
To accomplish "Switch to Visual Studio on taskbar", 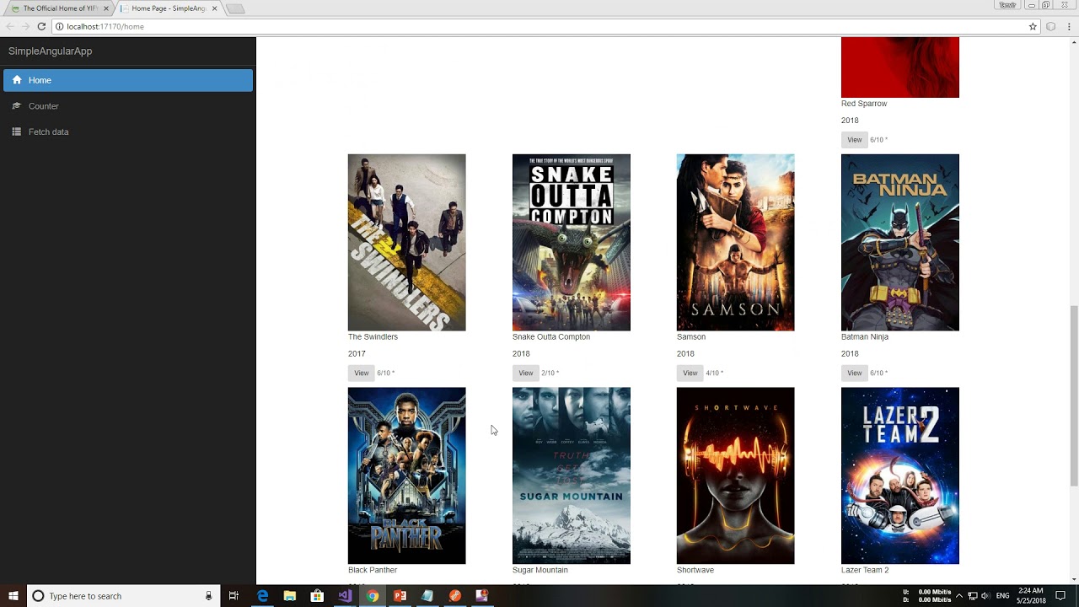I will click(345, 596).
